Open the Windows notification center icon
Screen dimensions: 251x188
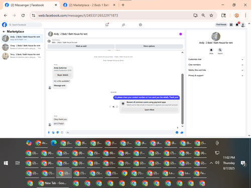pos(243,163)
